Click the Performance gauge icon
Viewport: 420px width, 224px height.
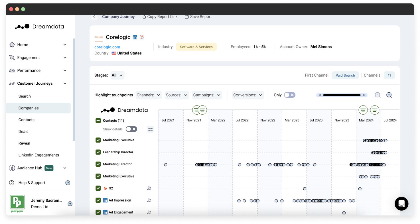(12, 70)
